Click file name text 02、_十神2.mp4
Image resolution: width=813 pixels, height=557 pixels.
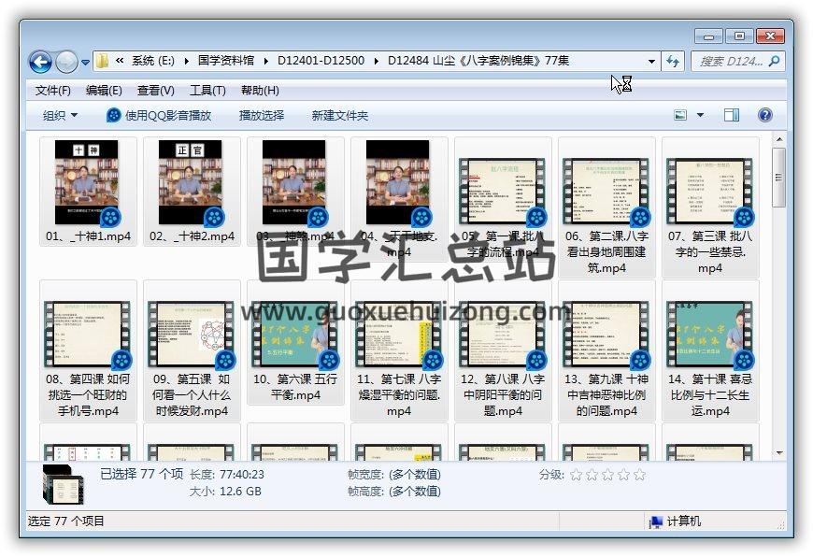192,236
